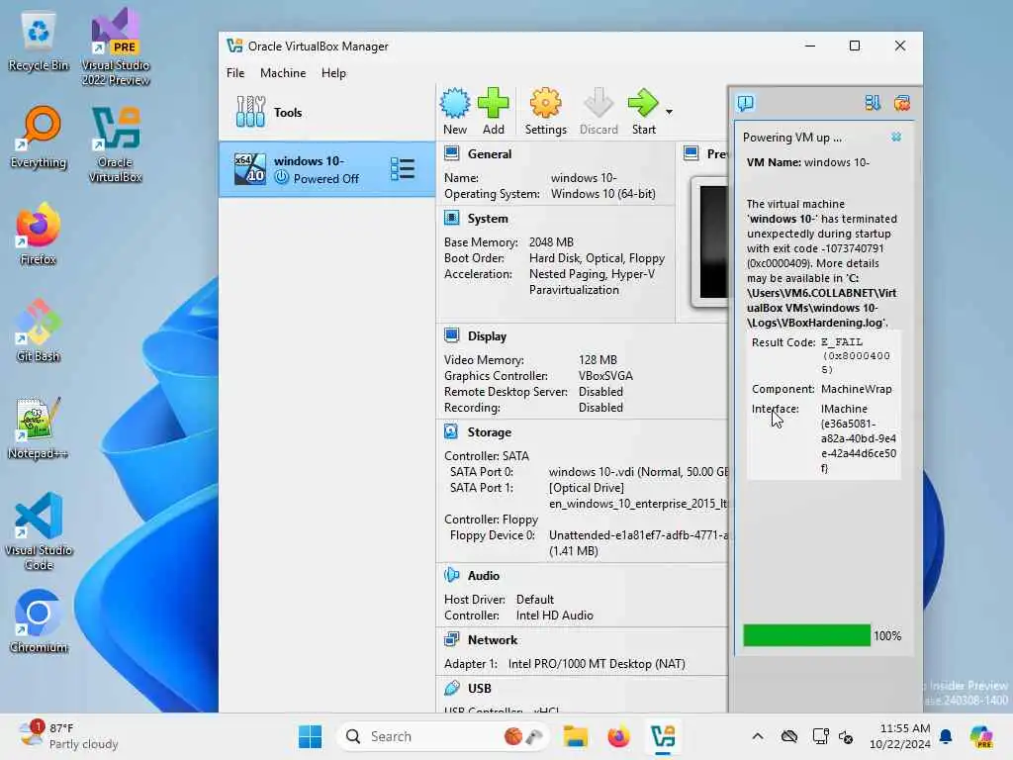1013x760 pixels.
Task: Click the 2048 MB base memory value
Action: click(x=551, y=241)
